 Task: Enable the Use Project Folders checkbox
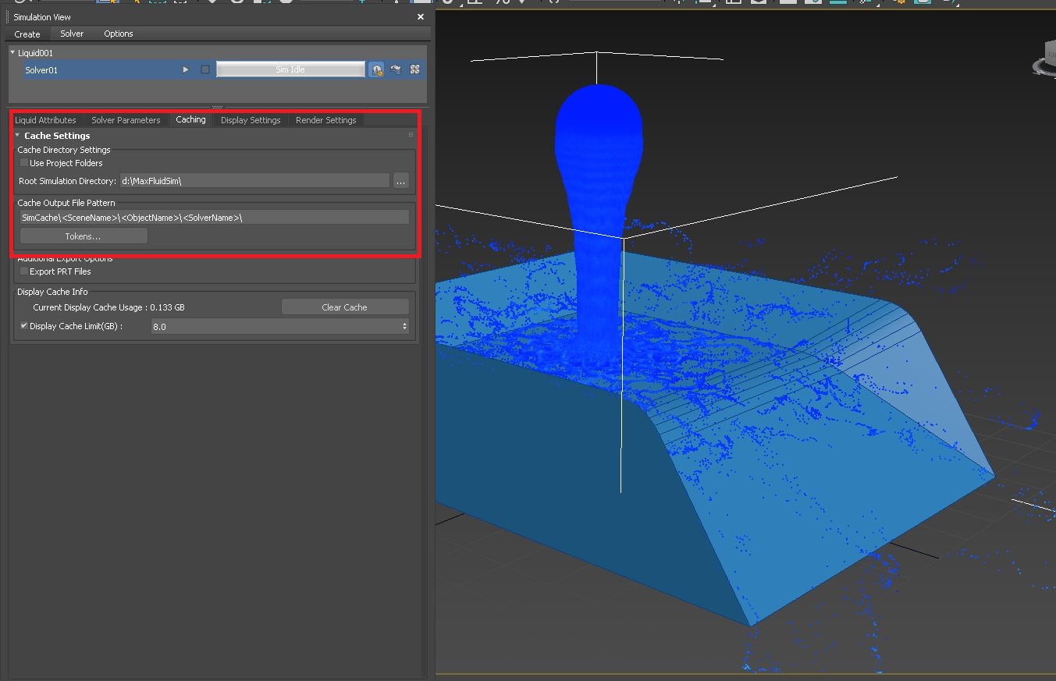click(23, 162)
